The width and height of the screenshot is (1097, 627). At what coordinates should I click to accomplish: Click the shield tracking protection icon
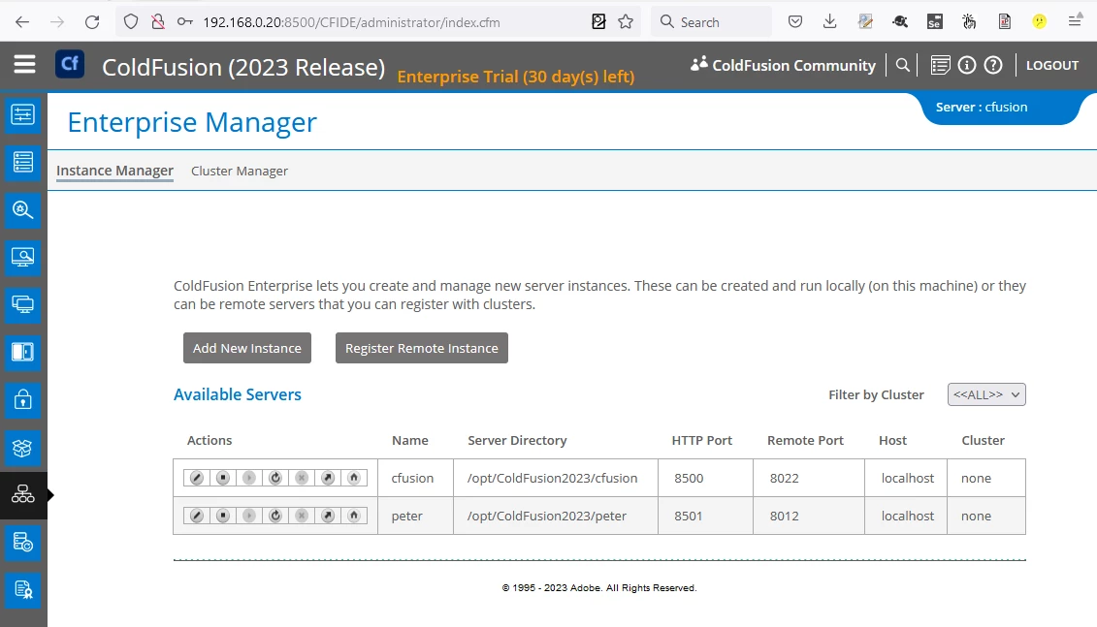pyautogui.click(x=131, y=21)
